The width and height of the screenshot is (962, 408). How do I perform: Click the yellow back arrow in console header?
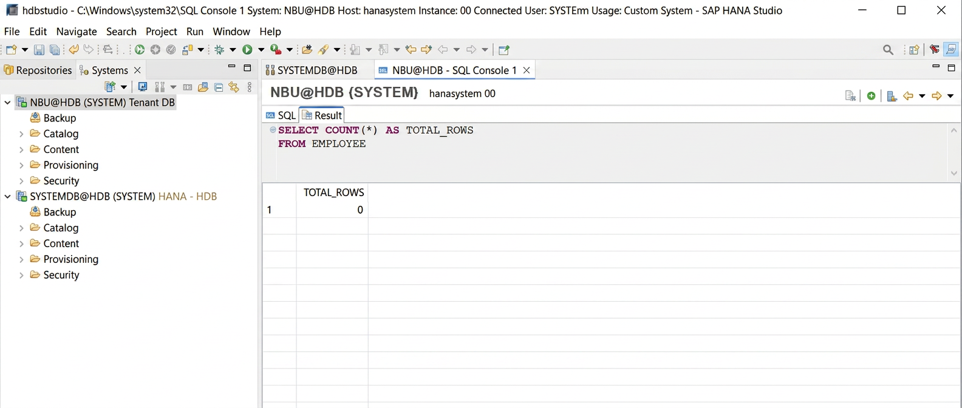click(x=909, y=95)
